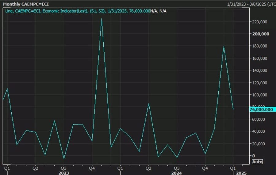Click the 140,000 label on value axis
The width and height of the screenshot is (276, 175).
click(261, 70)
